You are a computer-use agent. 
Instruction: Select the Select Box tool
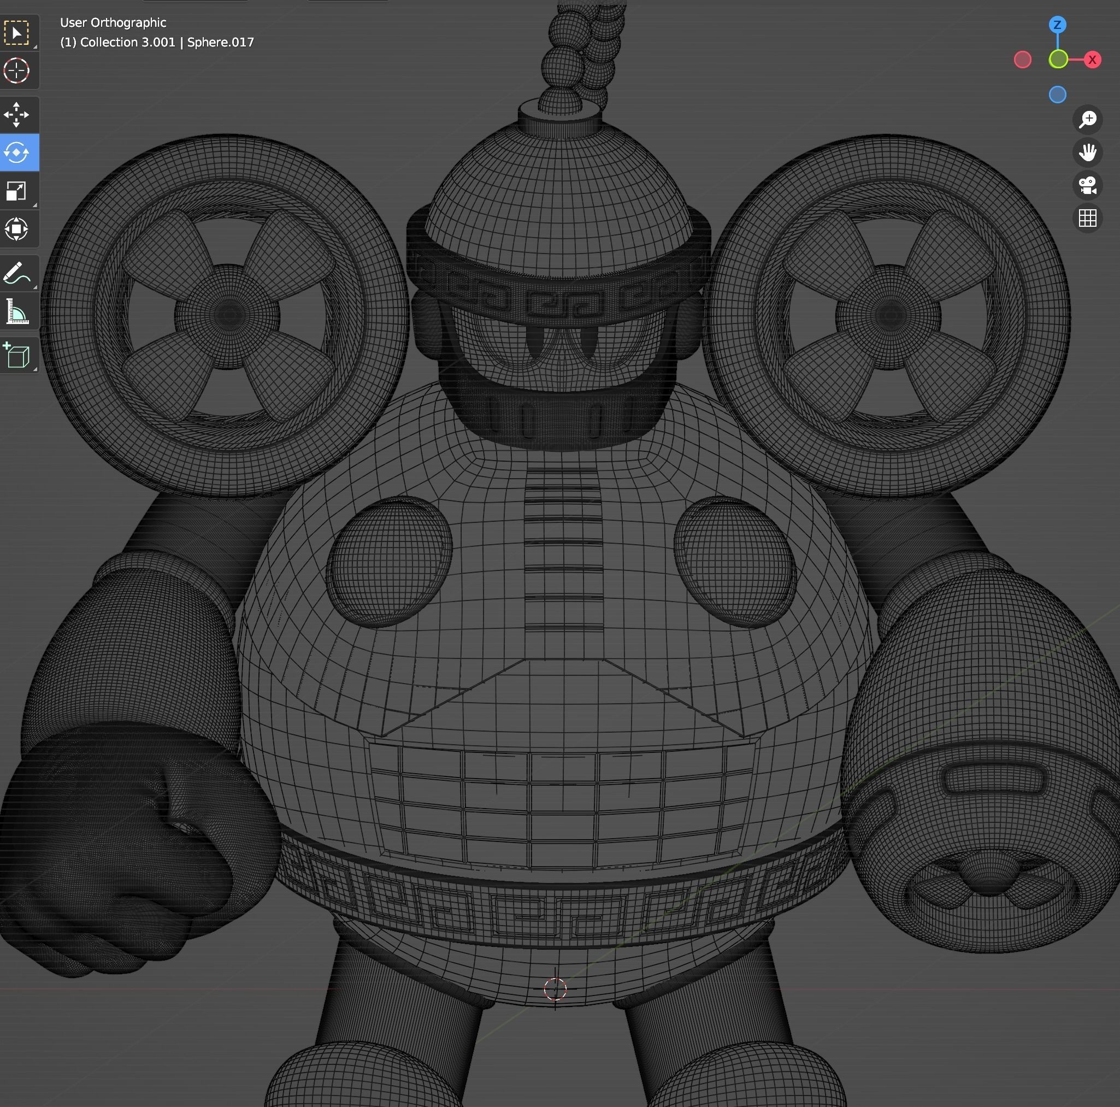point(17,33)
